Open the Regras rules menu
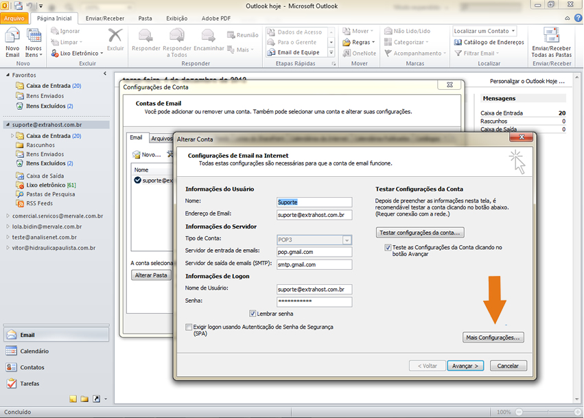 click(359, 42)
